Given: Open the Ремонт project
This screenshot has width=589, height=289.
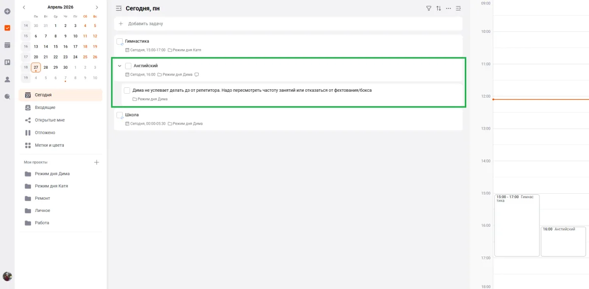Looking at the screenshot, I should point(42,198).
